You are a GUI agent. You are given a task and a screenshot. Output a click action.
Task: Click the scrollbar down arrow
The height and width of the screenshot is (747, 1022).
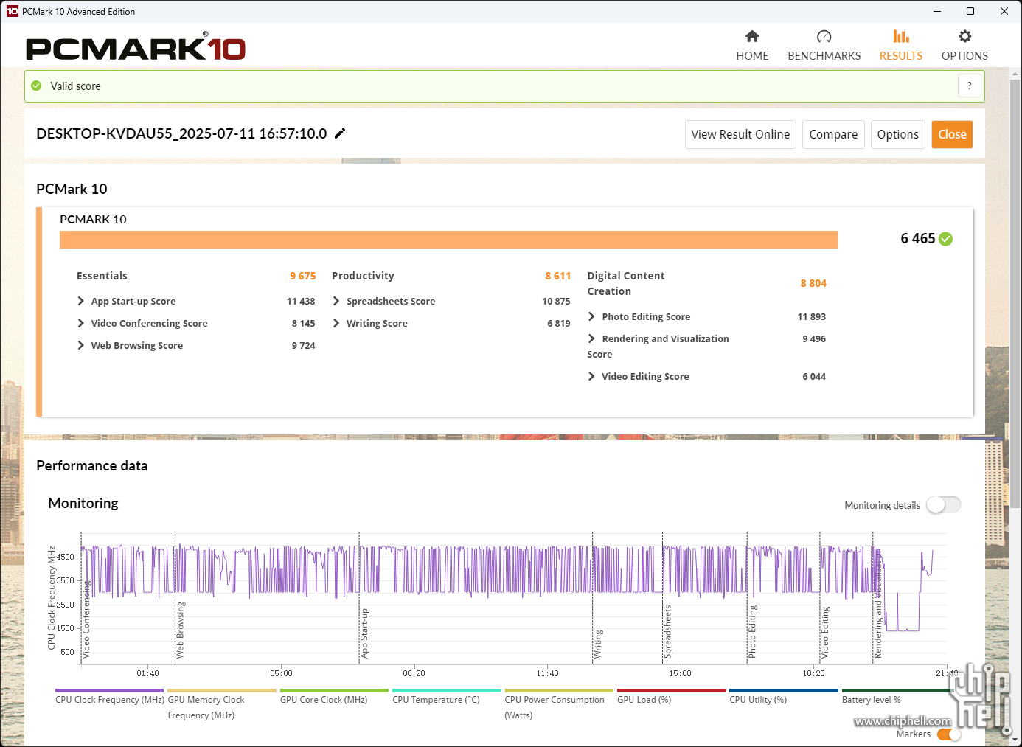click(x=1015, y=740)
